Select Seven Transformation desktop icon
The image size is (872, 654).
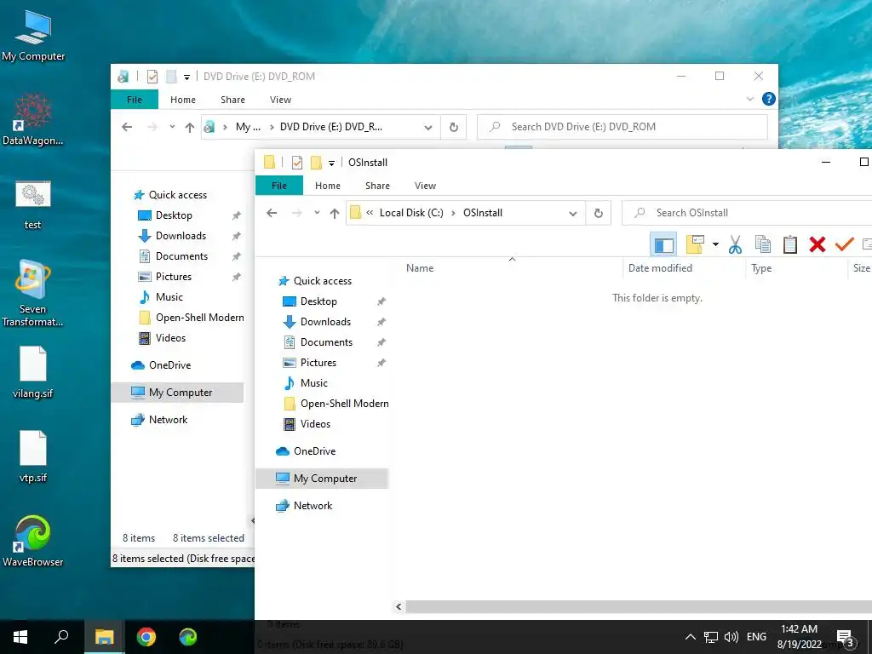[x=33, y=293]
